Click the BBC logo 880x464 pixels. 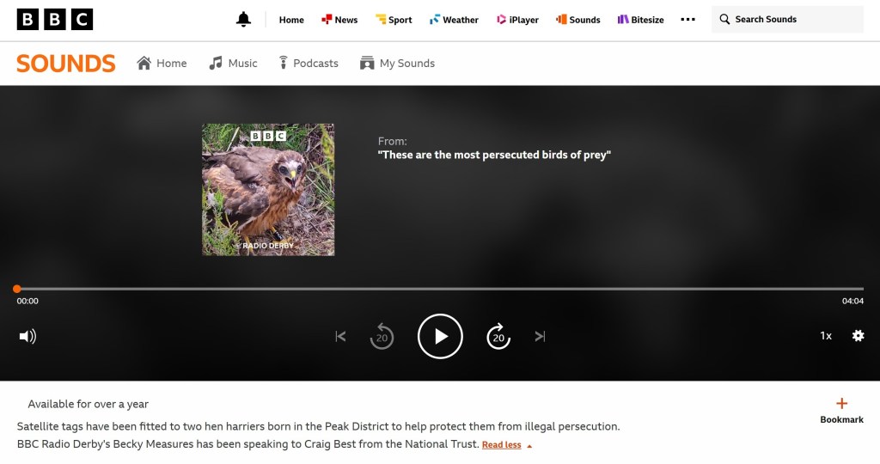[x=55, y=20]
